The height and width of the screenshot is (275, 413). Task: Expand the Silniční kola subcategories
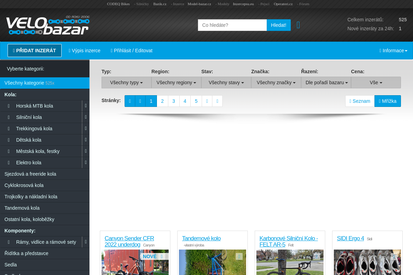coord(86,117)
